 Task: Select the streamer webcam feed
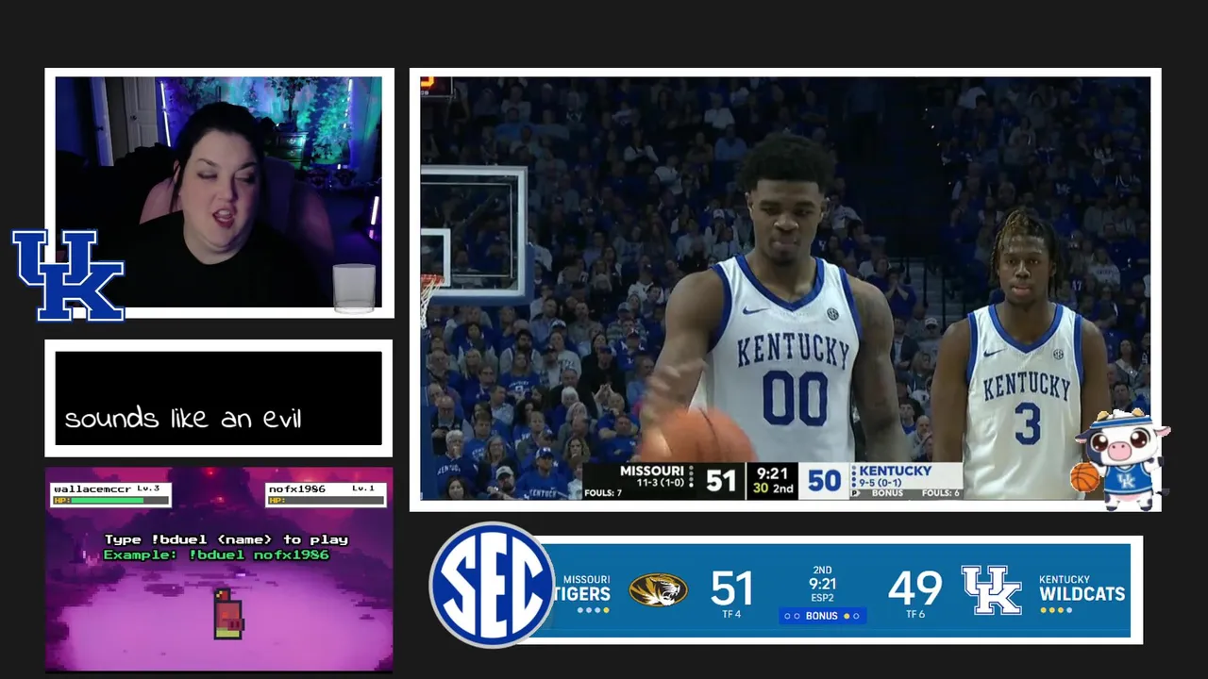coord(219,193)
